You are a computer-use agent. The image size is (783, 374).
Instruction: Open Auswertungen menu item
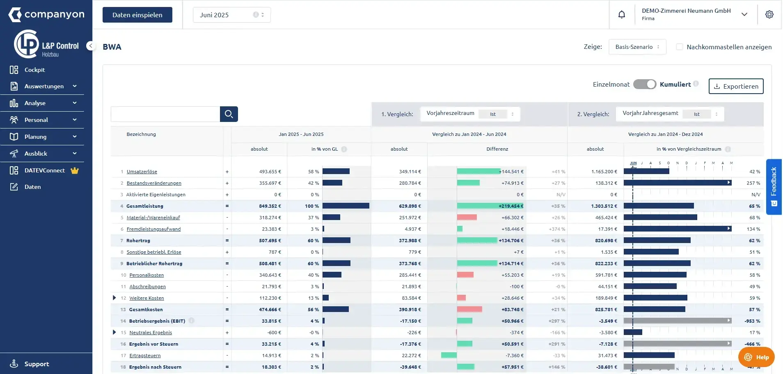[44, 86]
